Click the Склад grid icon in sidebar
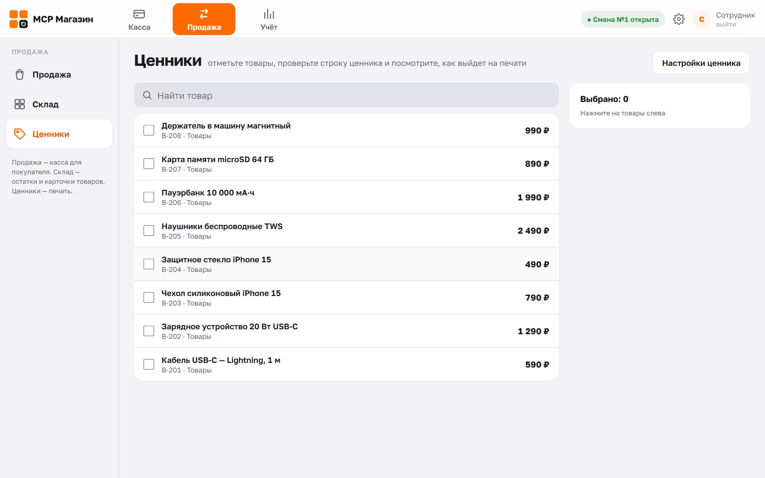The width and height of the screenshot is (765, 478). (20, 104)
